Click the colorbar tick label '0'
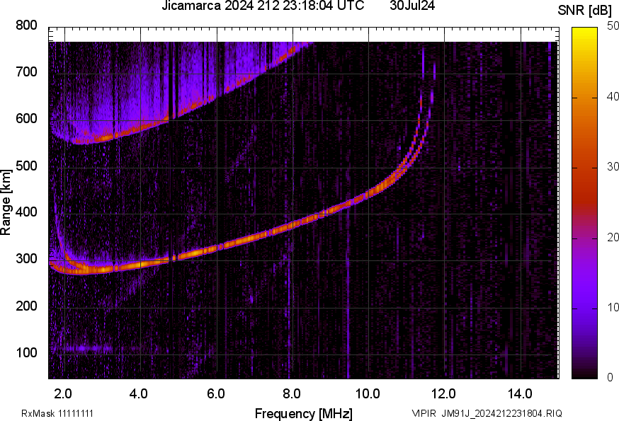This screenshot has height=421, width=619. click(610, 378)
